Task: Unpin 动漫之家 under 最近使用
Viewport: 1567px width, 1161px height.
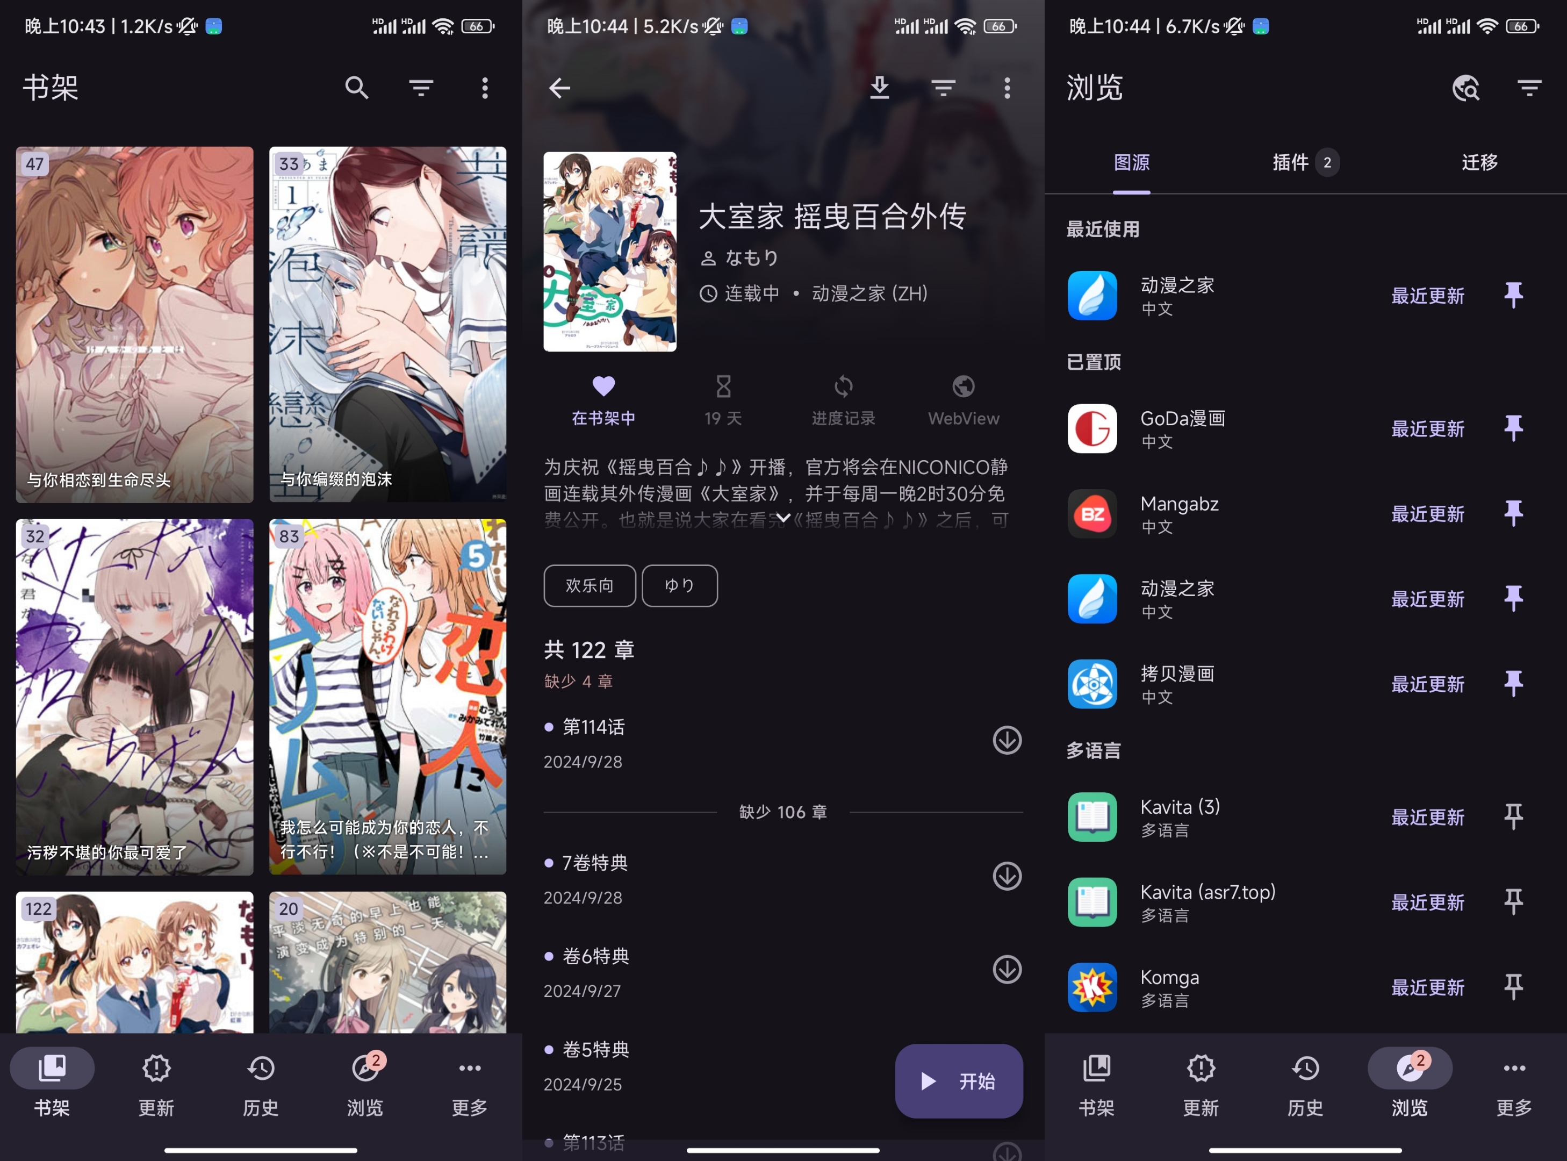Action: pos(1514,295)
